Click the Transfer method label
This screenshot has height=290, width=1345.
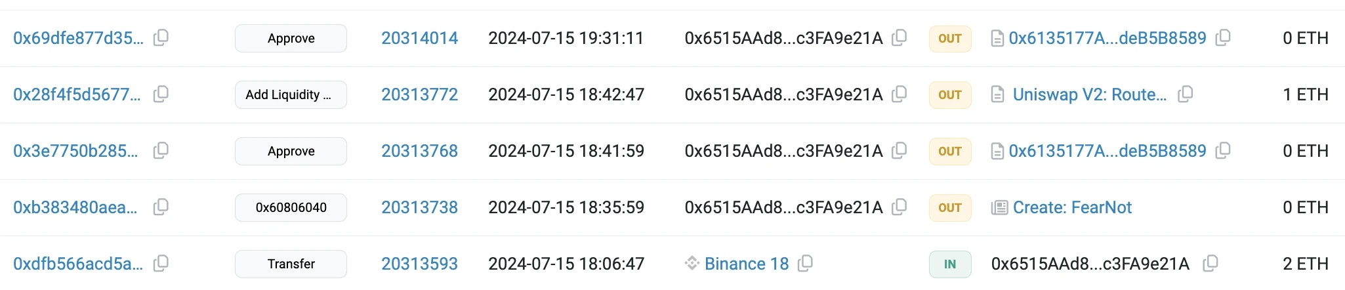click(x=291, y=264)
